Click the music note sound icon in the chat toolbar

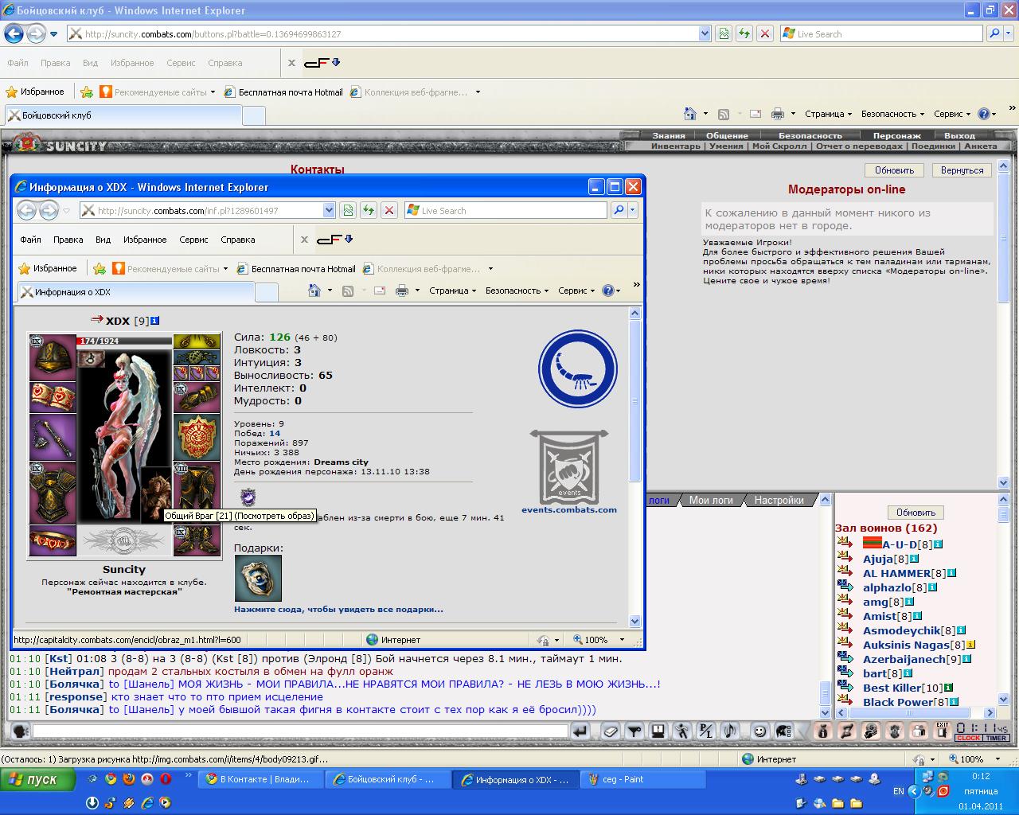728,731
